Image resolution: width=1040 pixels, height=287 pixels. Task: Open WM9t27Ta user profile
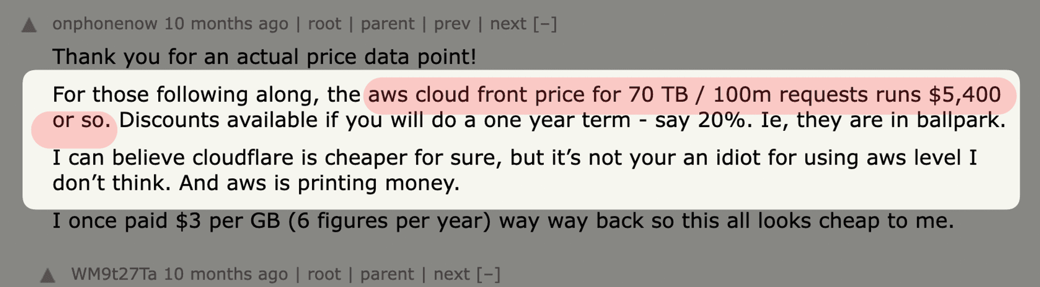point(114,274)
